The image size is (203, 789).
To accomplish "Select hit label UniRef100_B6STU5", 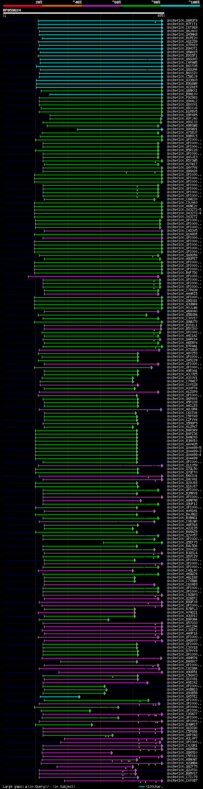I will (x=182, y=66).
